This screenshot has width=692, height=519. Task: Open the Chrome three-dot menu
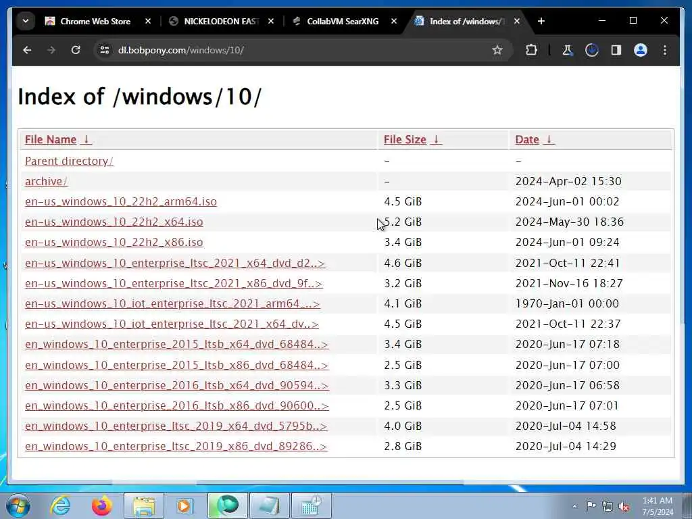click(x=665, y=50)
